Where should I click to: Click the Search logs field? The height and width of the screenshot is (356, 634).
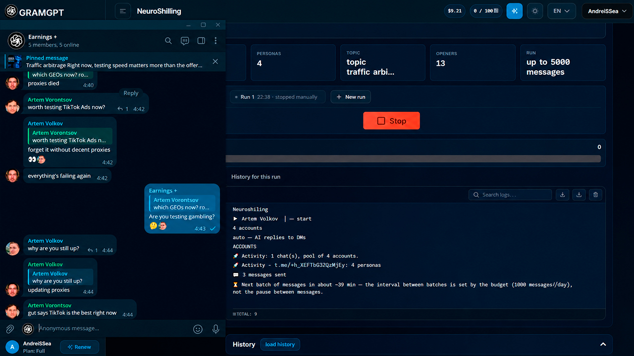click(x=510, y=195)
